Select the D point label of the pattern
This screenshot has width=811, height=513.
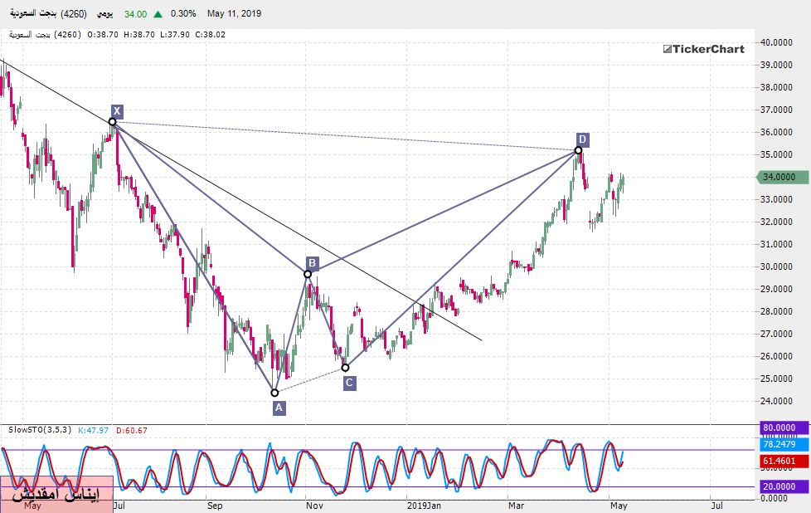point(583,139)
